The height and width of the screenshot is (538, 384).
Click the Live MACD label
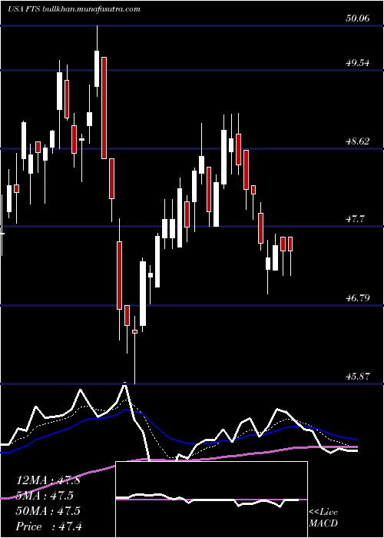pos(323,518)
